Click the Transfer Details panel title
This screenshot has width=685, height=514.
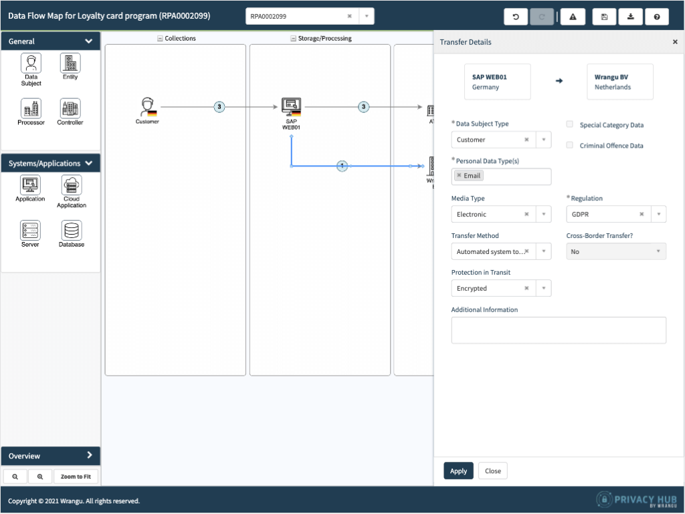(x=466, y=42)
